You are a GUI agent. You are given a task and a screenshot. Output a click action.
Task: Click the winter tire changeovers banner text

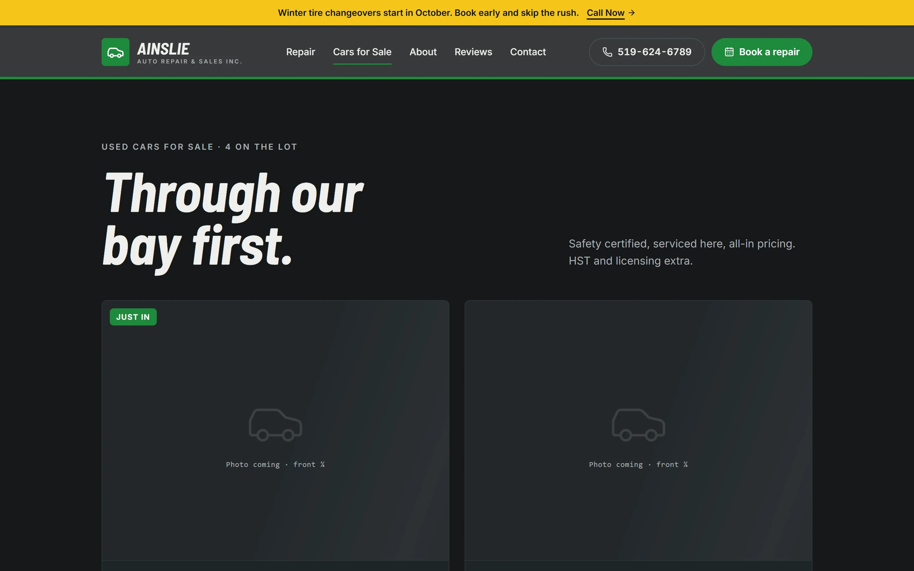[x=428, y=13]
